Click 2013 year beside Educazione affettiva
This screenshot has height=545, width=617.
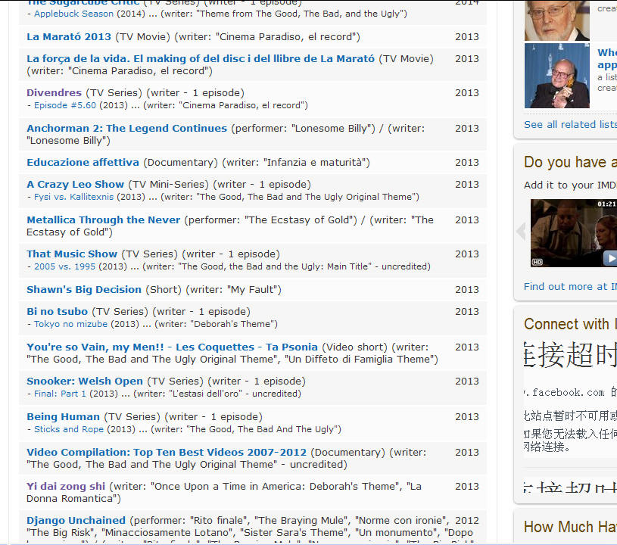tap(467, 163)
